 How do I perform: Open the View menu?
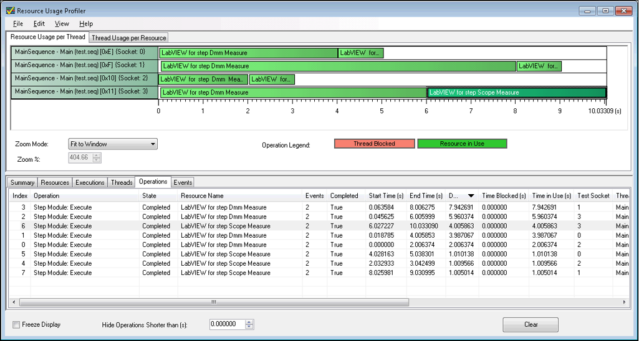(x=62, y=24)
